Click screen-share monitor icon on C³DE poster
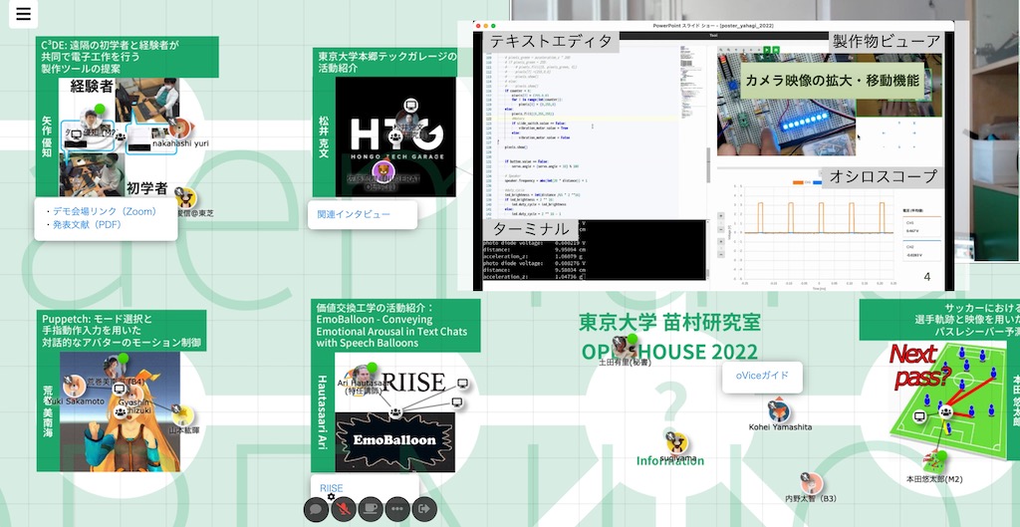This screenshot has width=1020, height=527. 77,135
